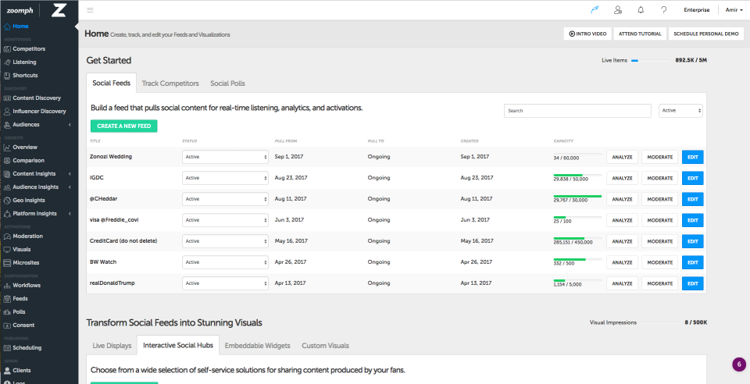Viewport: 750px width, 384px height.
Task: Open the user management icon in header
Action: tap(618, 10)
